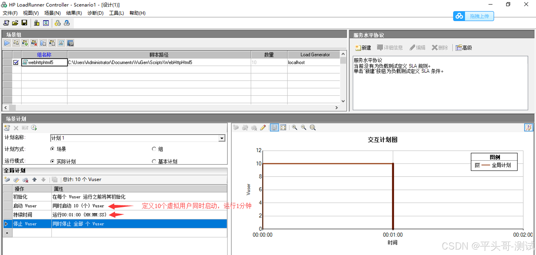Click 详细信息 in the SLA panel
The width and height of the screenshot is (536, 255).
(x=390, y=48)
